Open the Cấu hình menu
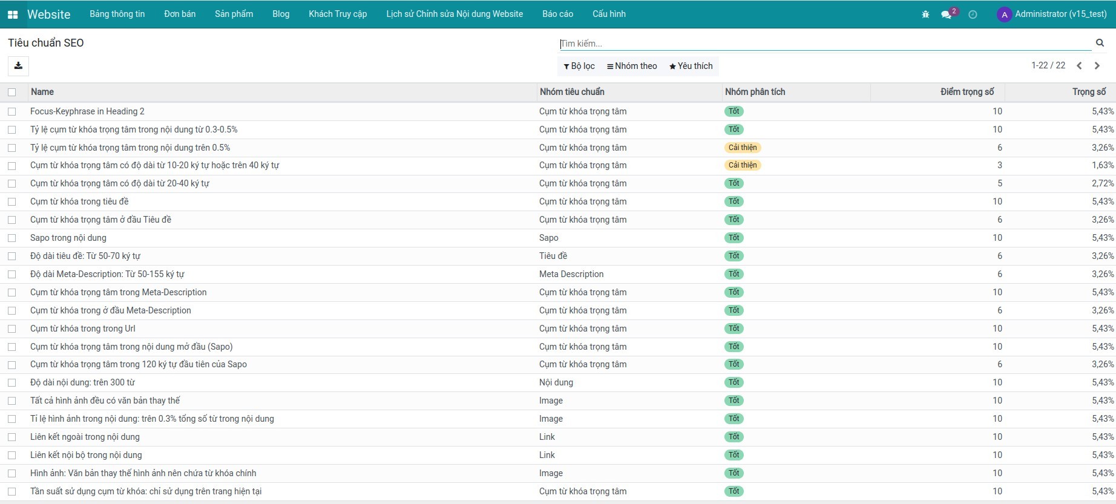The image size is (1116, 504). 609,14
